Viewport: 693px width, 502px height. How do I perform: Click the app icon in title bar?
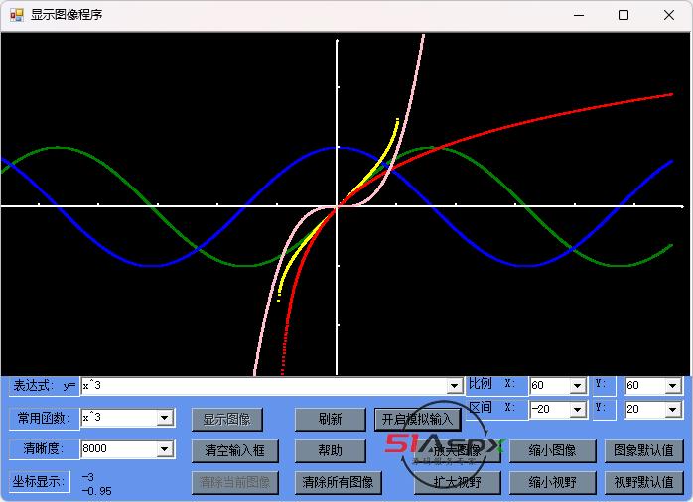(16, 15)
